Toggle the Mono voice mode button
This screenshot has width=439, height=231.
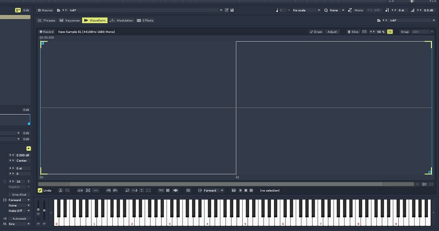[358, 10]
